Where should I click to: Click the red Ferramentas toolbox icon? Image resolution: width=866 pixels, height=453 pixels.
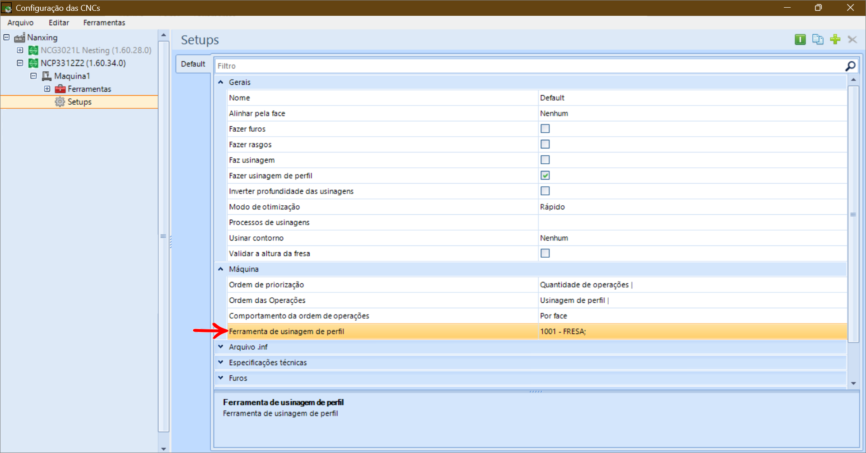[60, 89]
